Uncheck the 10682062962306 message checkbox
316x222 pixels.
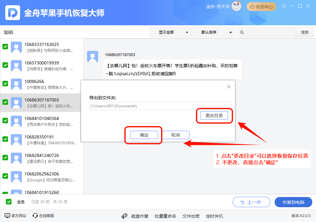tap(5, 176)
